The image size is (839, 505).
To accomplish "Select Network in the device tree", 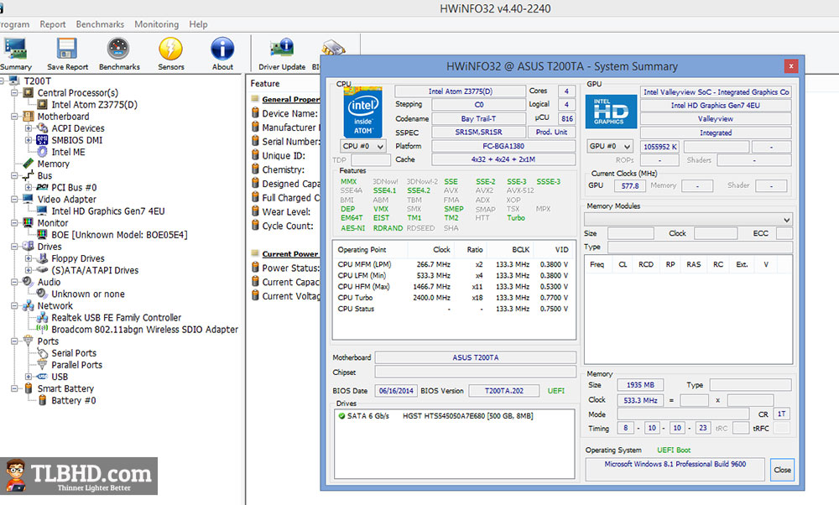I will [55, 305].
